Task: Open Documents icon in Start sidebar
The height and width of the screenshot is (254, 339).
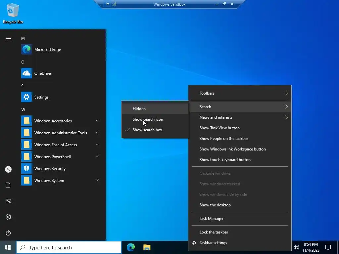Action: (8, 185)
